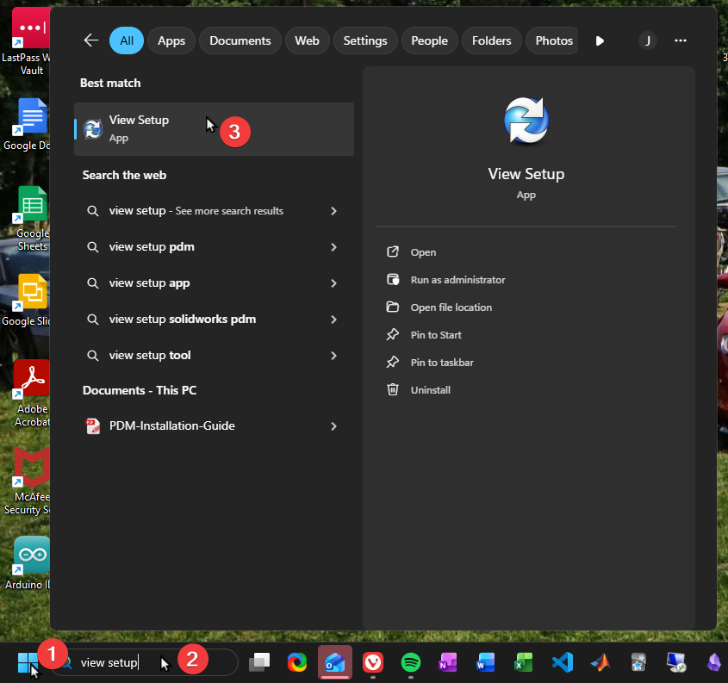728x683 pixels.
Task: Switch to the Apps filter tab
Action: pos(171,40)
